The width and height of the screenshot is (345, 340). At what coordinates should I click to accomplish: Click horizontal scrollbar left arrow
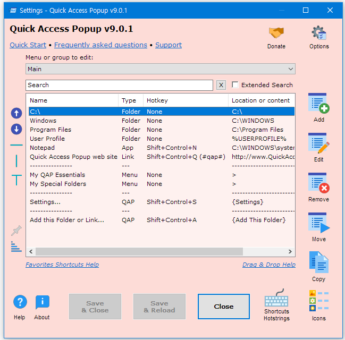[31, 251]
